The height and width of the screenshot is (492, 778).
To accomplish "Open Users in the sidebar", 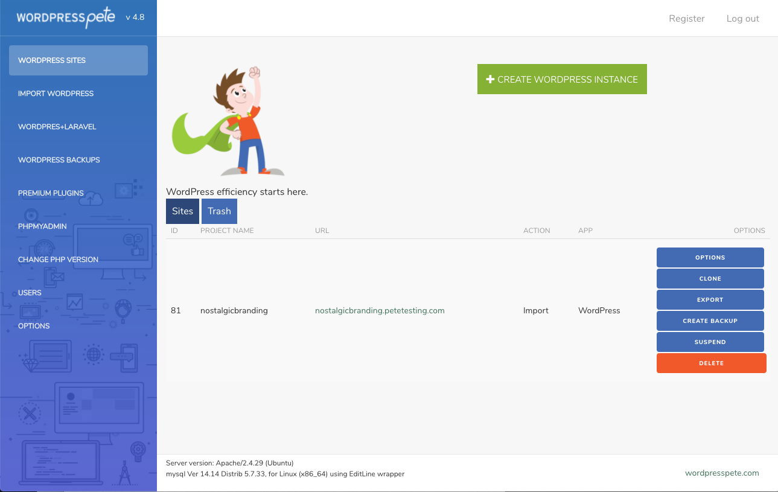I will 78,293.
